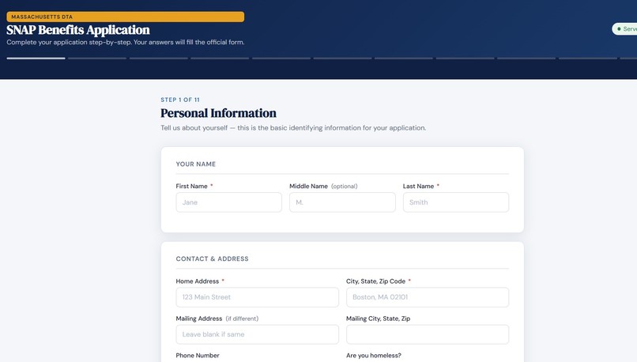Click the fourth progress step segment
637x362 pixels.
coord(220,58)
